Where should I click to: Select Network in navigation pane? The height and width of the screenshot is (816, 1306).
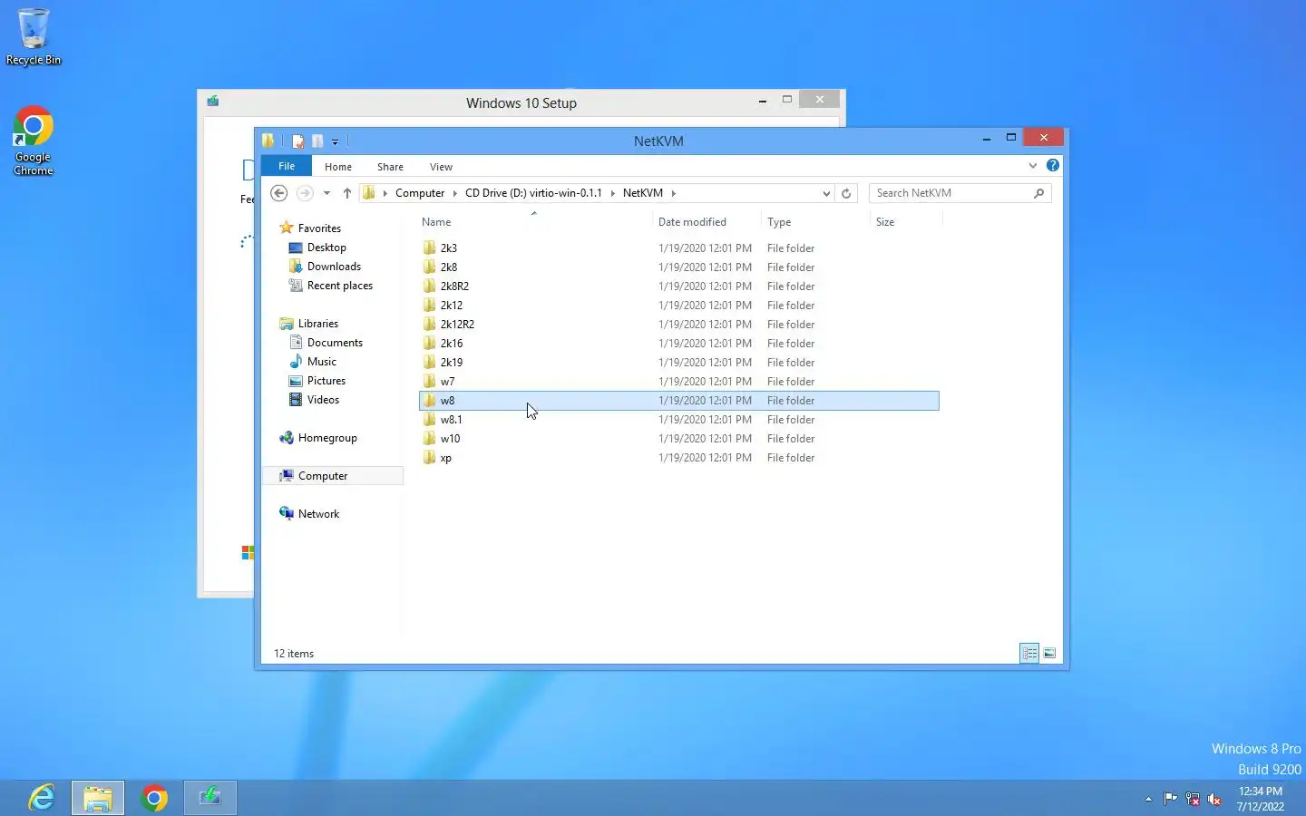click(x=318, y=514)
